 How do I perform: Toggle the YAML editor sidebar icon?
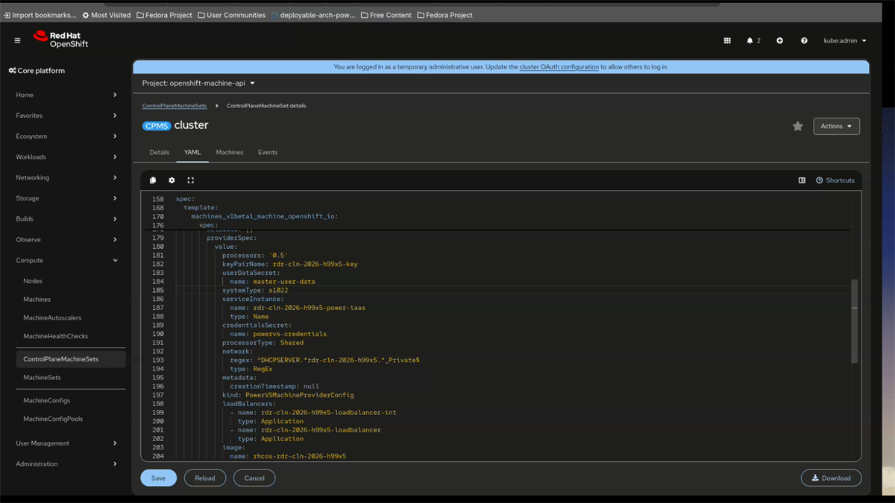point(802,180)
